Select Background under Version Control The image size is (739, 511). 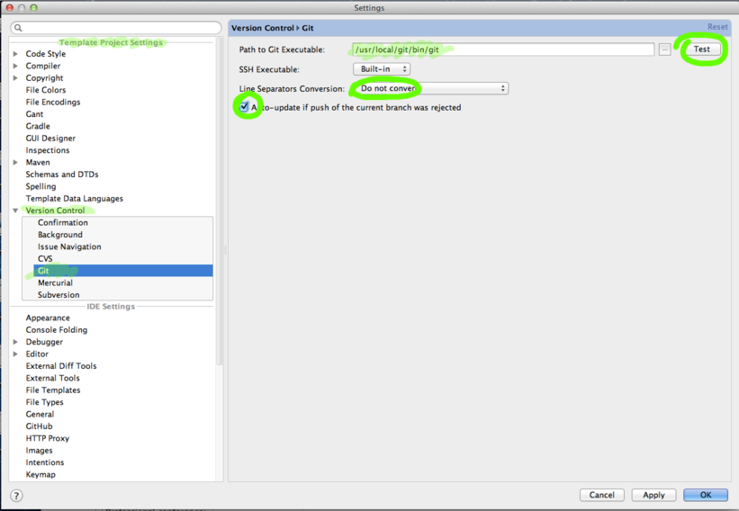59,235
